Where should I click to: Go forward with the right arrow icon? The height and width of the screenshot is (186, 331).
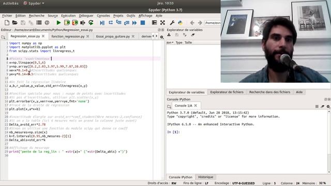tap(200, 23)
